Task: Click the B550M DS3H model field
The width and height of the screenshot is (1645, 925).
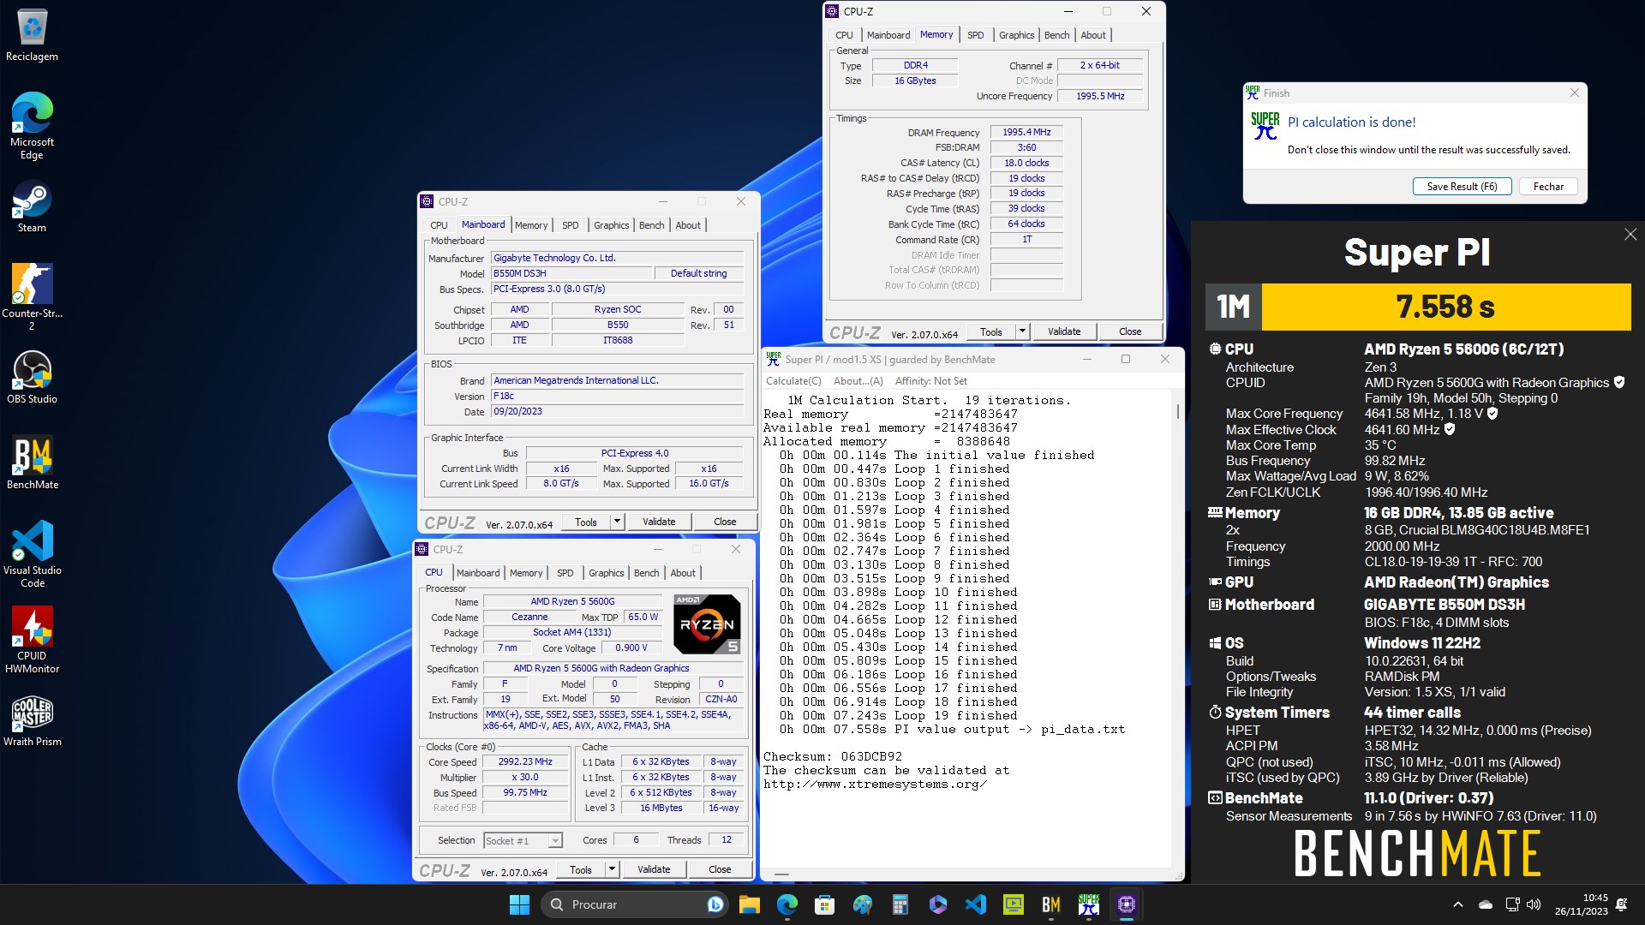Action: click(x=571, y=274)
